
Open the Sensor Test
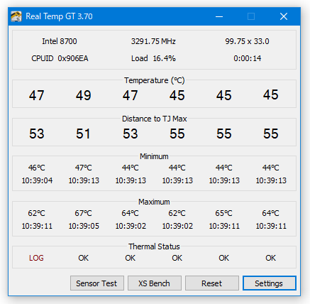(97, 283)
